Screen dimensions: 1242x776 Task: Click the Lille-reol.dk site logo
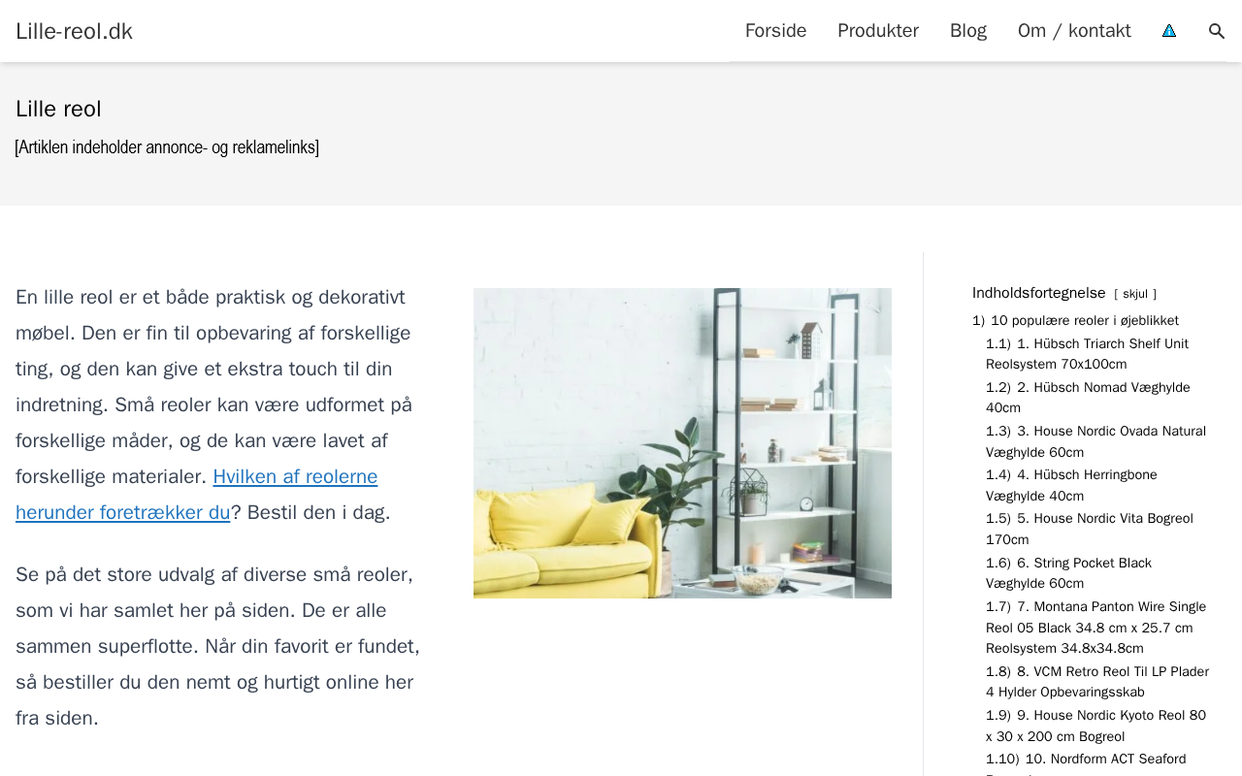tap(74, 31)
